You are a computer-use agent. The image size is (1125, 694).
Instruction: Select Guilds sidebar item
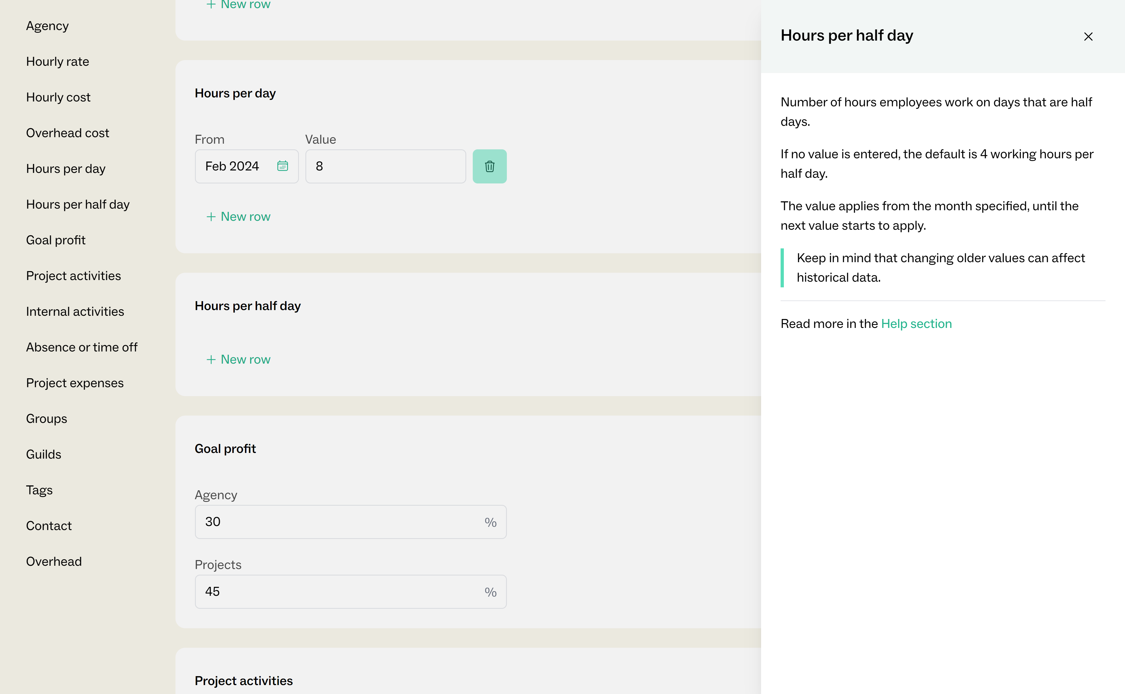click(x=44, y=454)
